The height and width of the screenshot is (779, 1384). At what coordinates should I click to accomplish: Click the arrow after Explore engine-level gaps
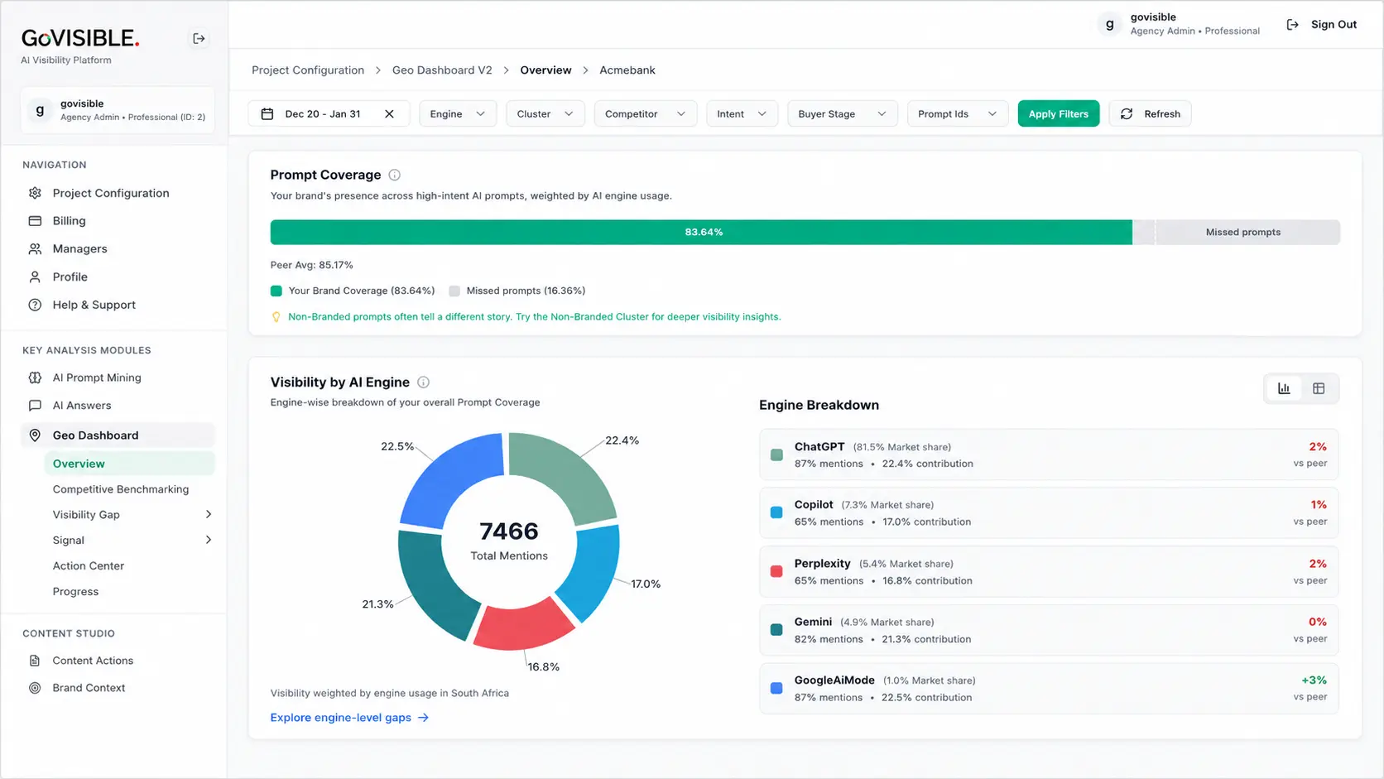[x=424, y=718]
